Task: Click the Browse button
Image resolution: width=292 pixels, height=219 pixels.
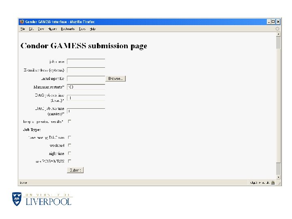Action: pyautogui.click(x=116, y=79)
